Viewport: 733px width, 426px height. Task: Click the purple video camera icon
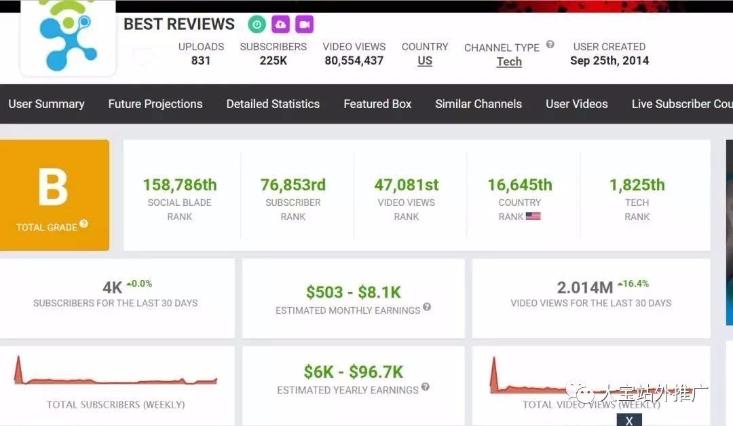coord(304,24)
